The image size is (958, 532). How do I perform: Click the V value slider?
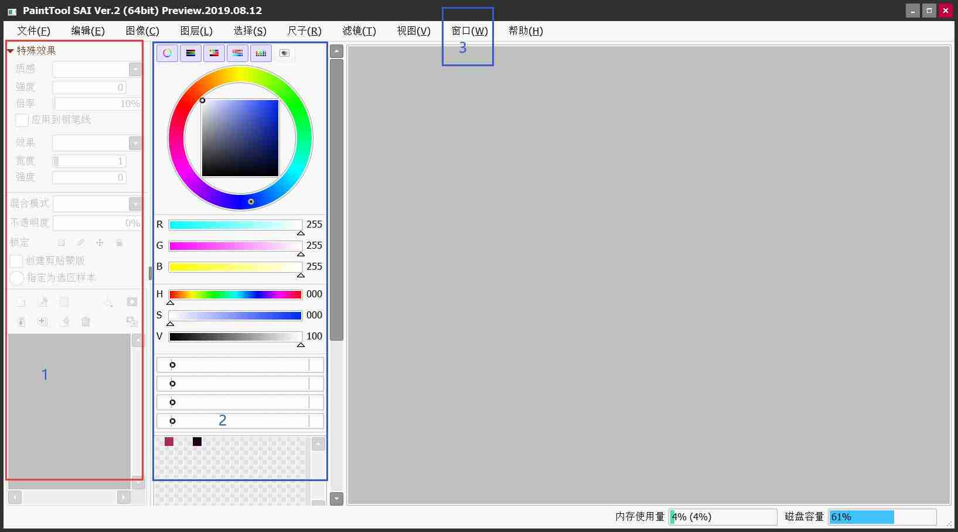point(236,337)
